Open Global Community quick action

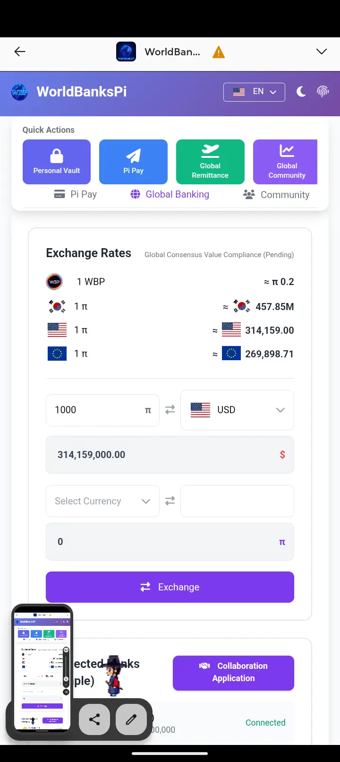[x=286, y=162]
